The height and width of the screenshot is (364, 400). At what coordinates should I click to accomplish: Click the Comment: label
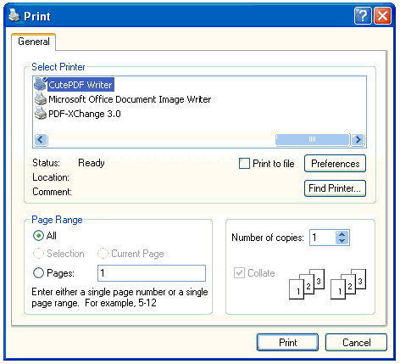point(52,192)
